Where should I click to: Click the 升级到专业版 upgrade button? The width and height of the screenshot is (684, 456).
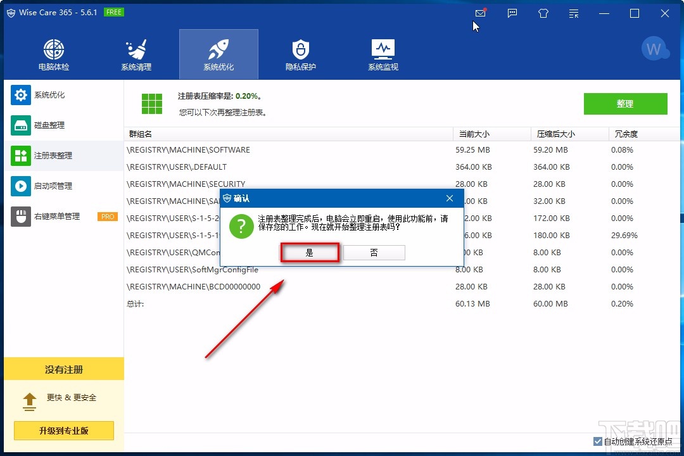click(64, 431)
